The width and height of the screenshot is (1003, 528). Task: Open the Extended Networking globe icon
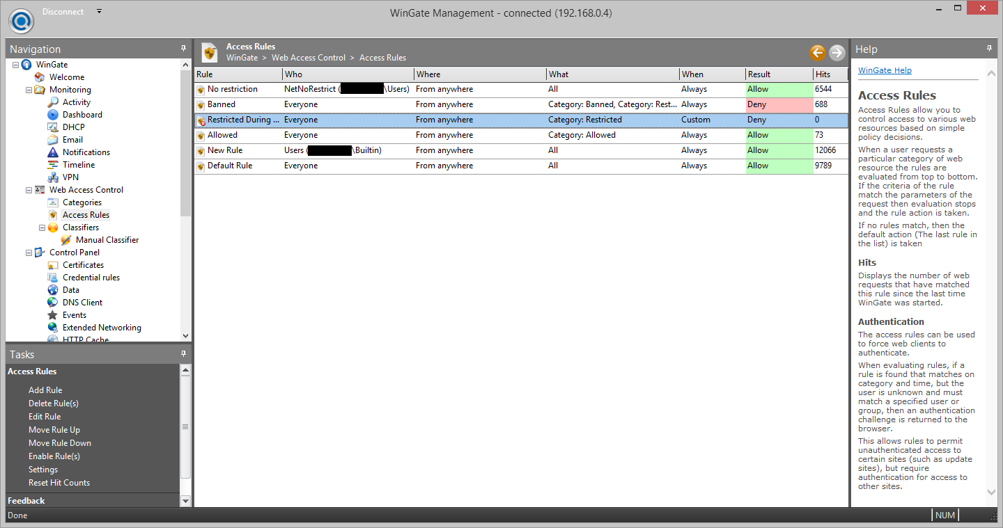tap(53, 328)
